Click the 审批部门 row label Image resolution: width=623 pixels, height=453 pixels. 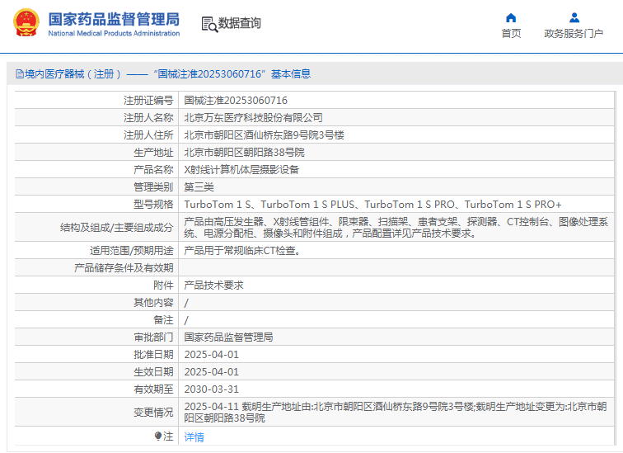coord(153,337)
